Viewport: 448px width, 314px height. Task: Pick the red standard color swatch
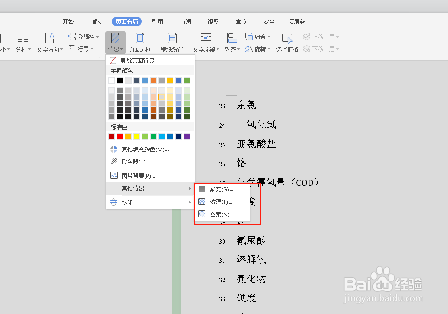pyautogui.click(x=120, y=137)
